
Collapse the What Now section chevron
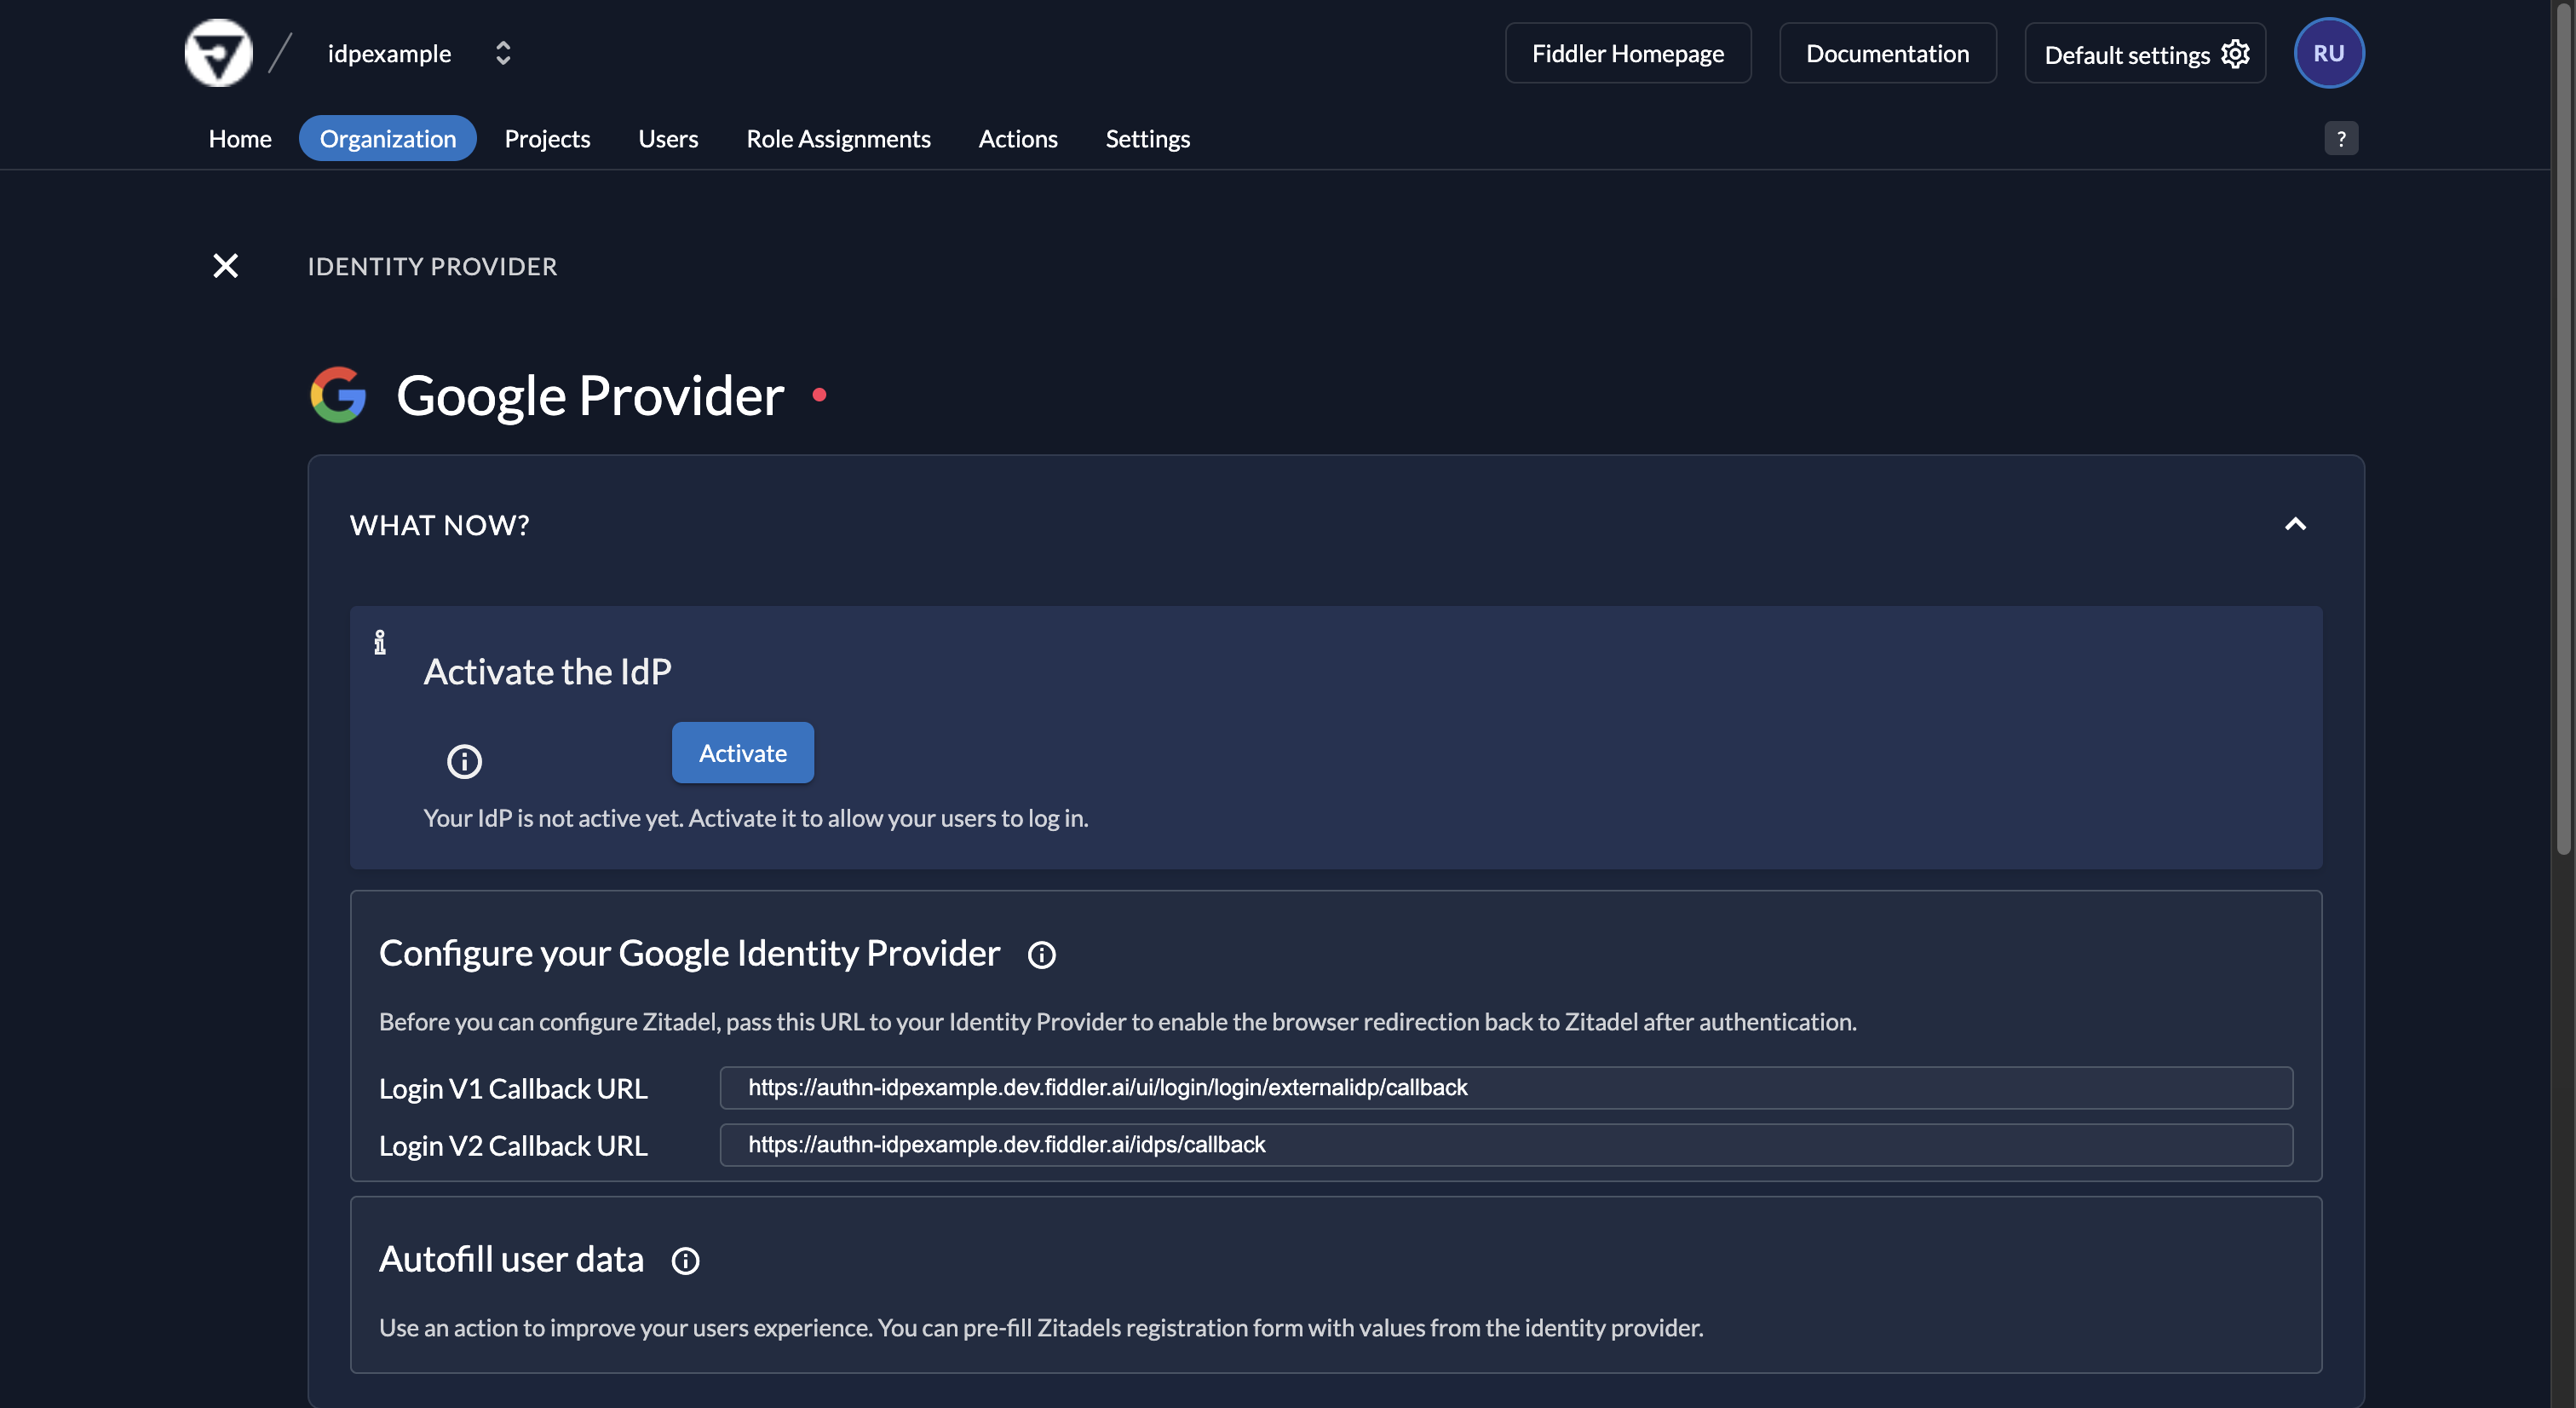pos(2295,524)
